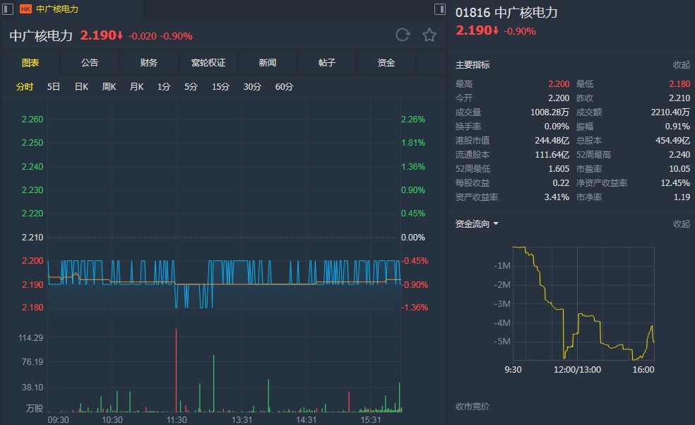Click the 每股收益 value 0.22
The width and height of the screenshot is (695, 425).
(561, 182)
